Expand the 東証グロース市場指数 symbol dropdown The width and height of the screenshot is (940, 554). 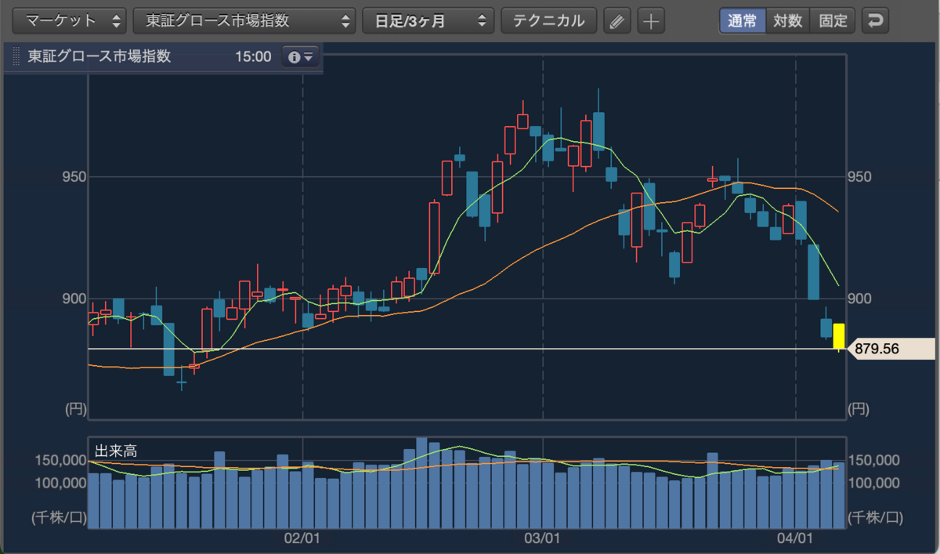pos(244,21)
